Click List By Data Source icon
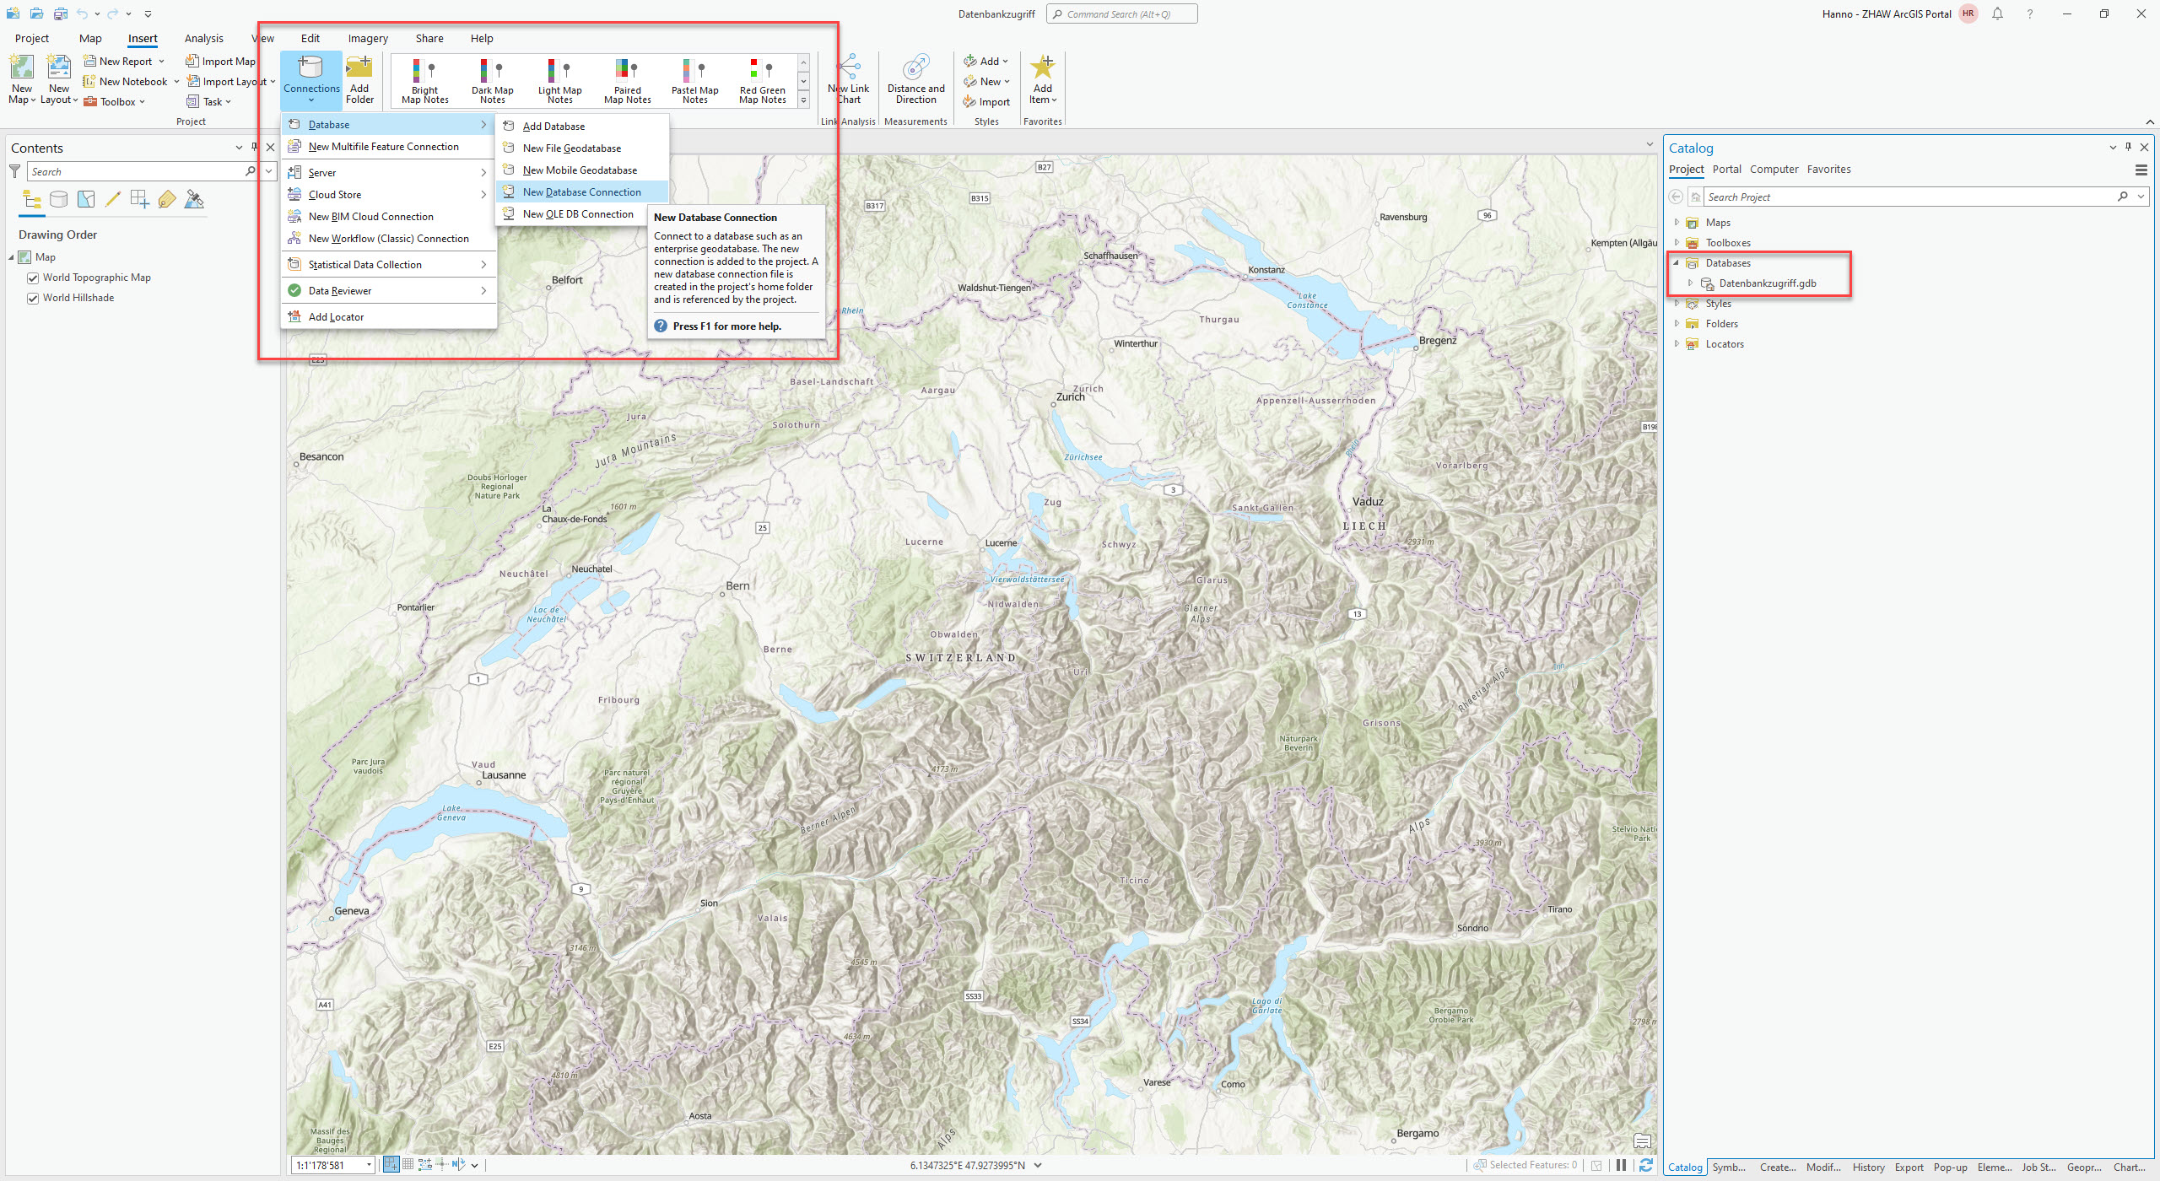Viewport: 2160px width, 1181px height. tap(58, 200)
